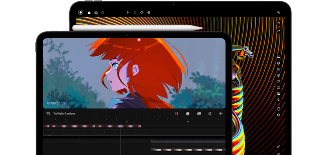Jump to the 2s mark on the ruler
This screenshot has height=155, width=327.
(127, 121)
